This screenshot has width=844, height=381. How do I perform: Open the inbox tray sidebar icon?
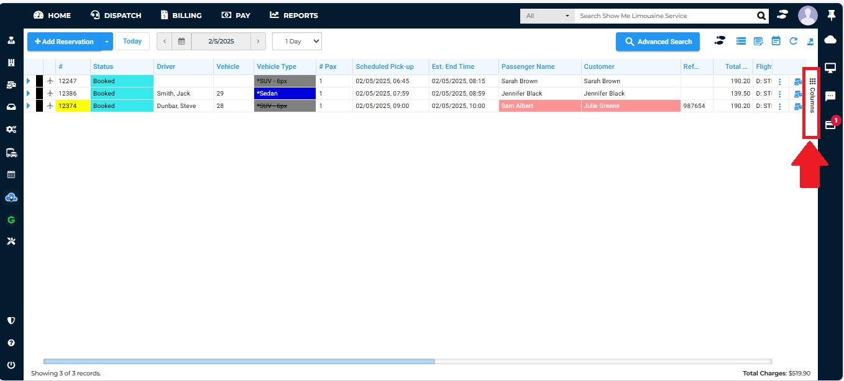click(x=11, y=107)
